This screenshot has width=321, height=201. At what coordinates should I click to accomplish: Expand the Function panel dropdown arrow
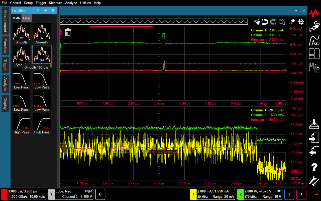coord(38,10)
